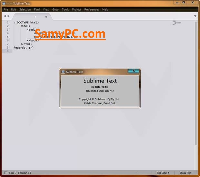Maximize the main Sublime Text window

tap(184, 2)
